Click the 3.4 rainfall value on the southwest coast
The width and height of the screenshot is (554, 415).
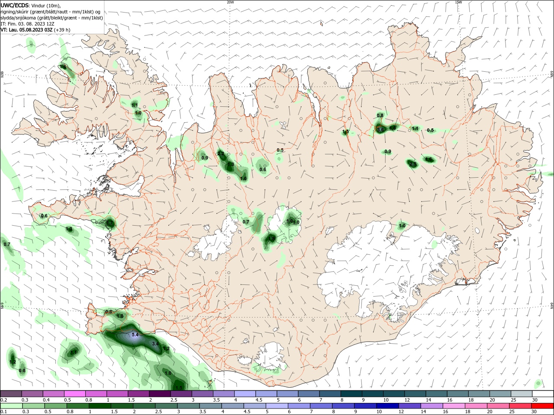coord(156,344)
